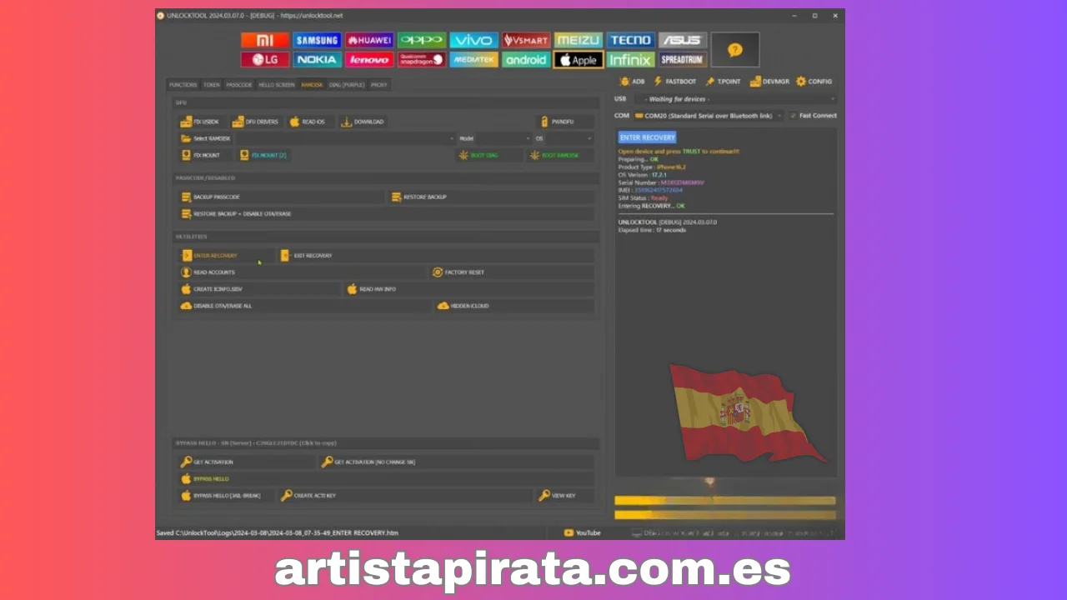Viewport: 1067px width, 600px height.
Task: Select the Meizu brand logo
Action: pyautogui.click(x=578, y=40)
